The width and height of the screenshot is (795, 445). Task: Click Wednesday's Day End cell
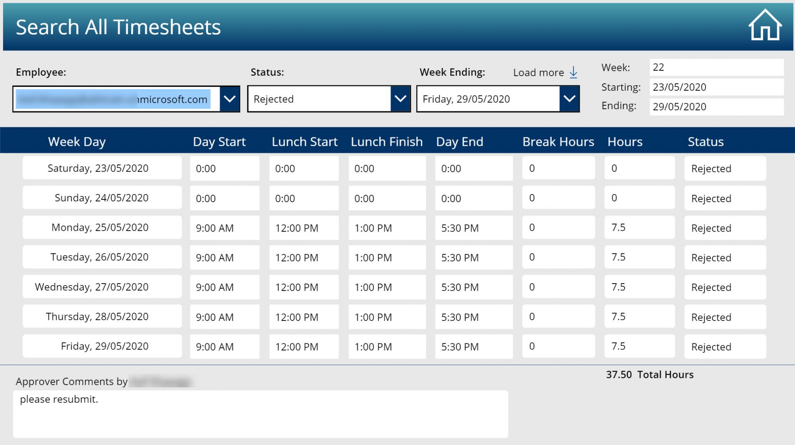point(474,287)
